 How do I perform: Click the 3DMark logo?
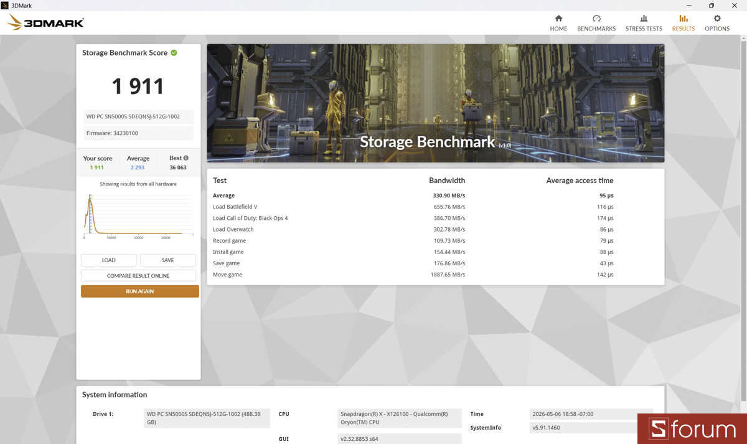point(45,23)
